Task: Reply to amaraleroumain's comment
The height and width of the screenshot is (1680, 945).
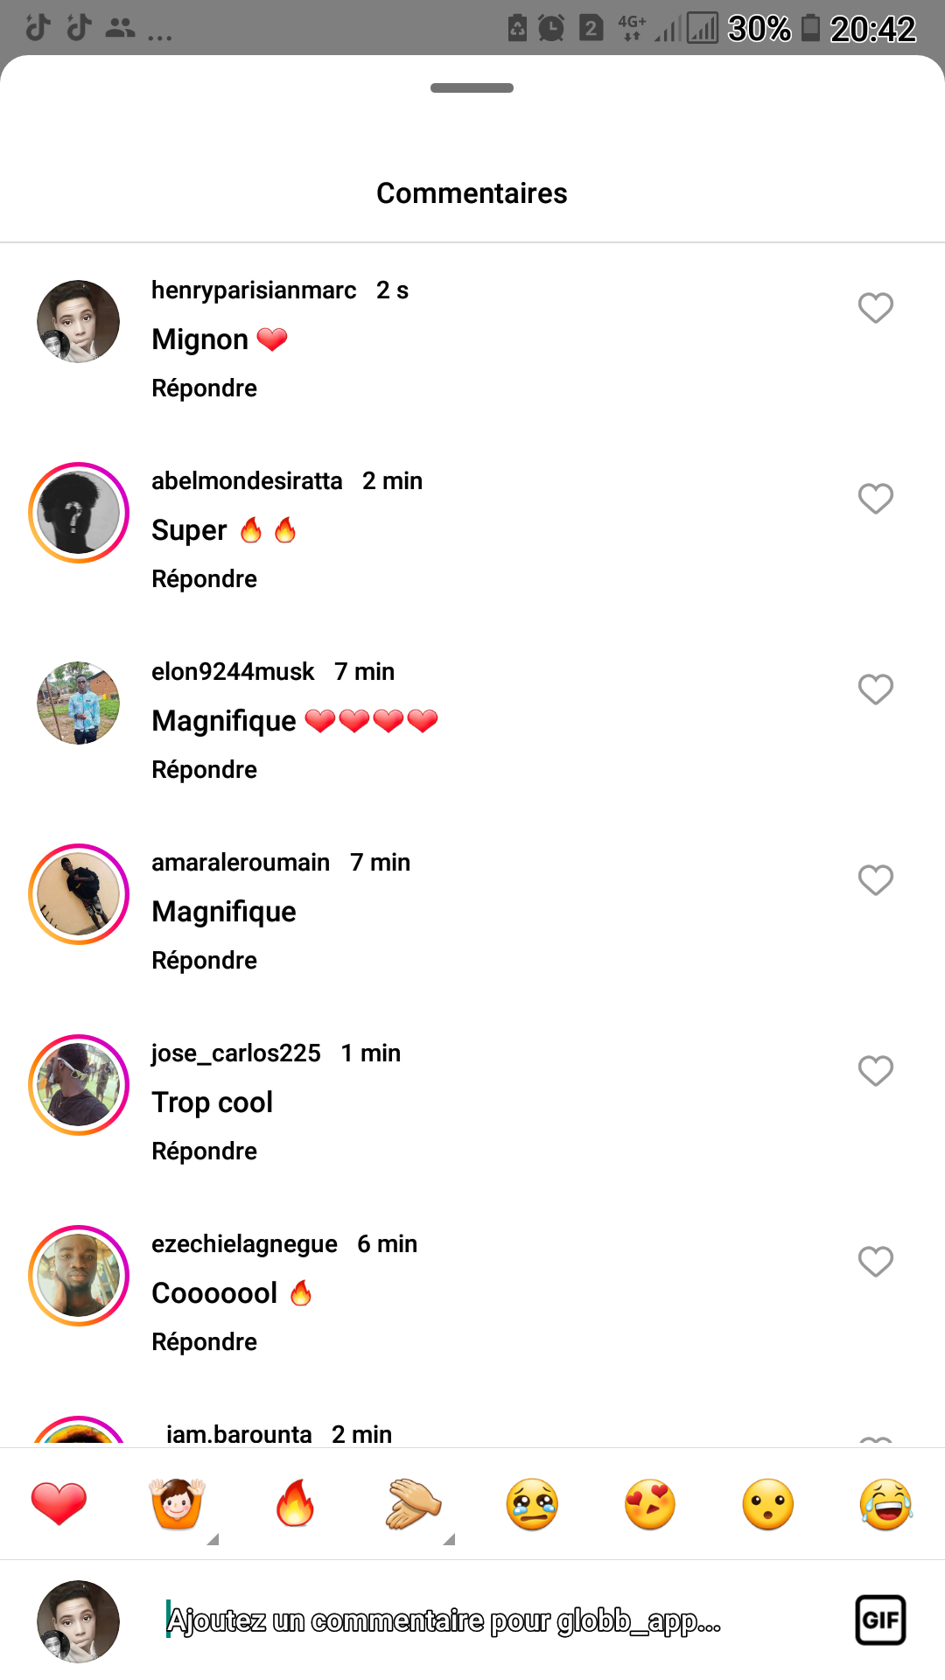Action: click(204, 961)
